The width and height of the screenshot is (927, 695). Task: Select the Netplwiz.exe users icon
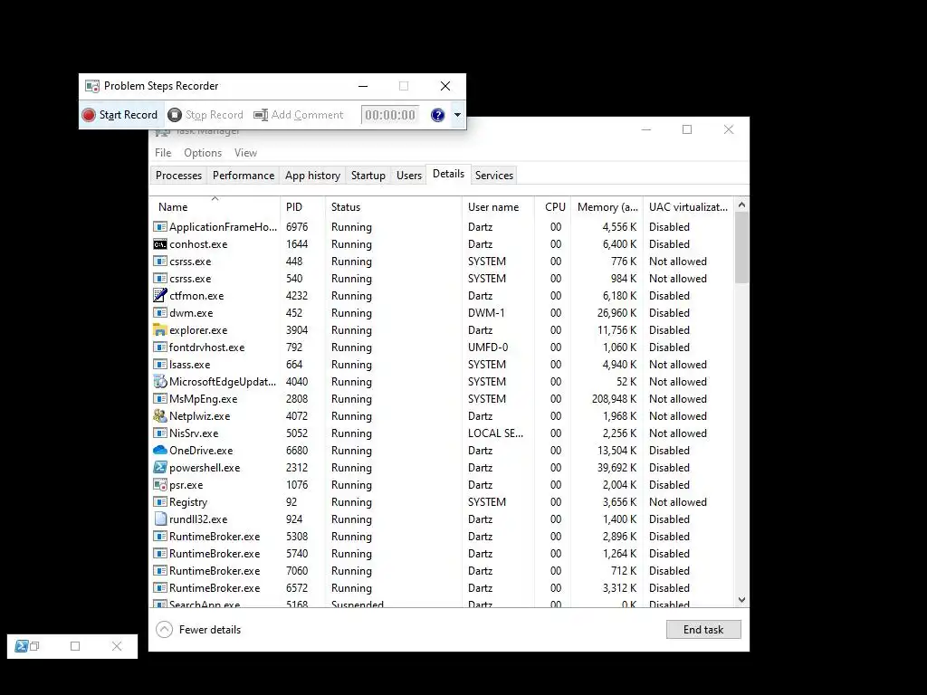pos(159,416)
